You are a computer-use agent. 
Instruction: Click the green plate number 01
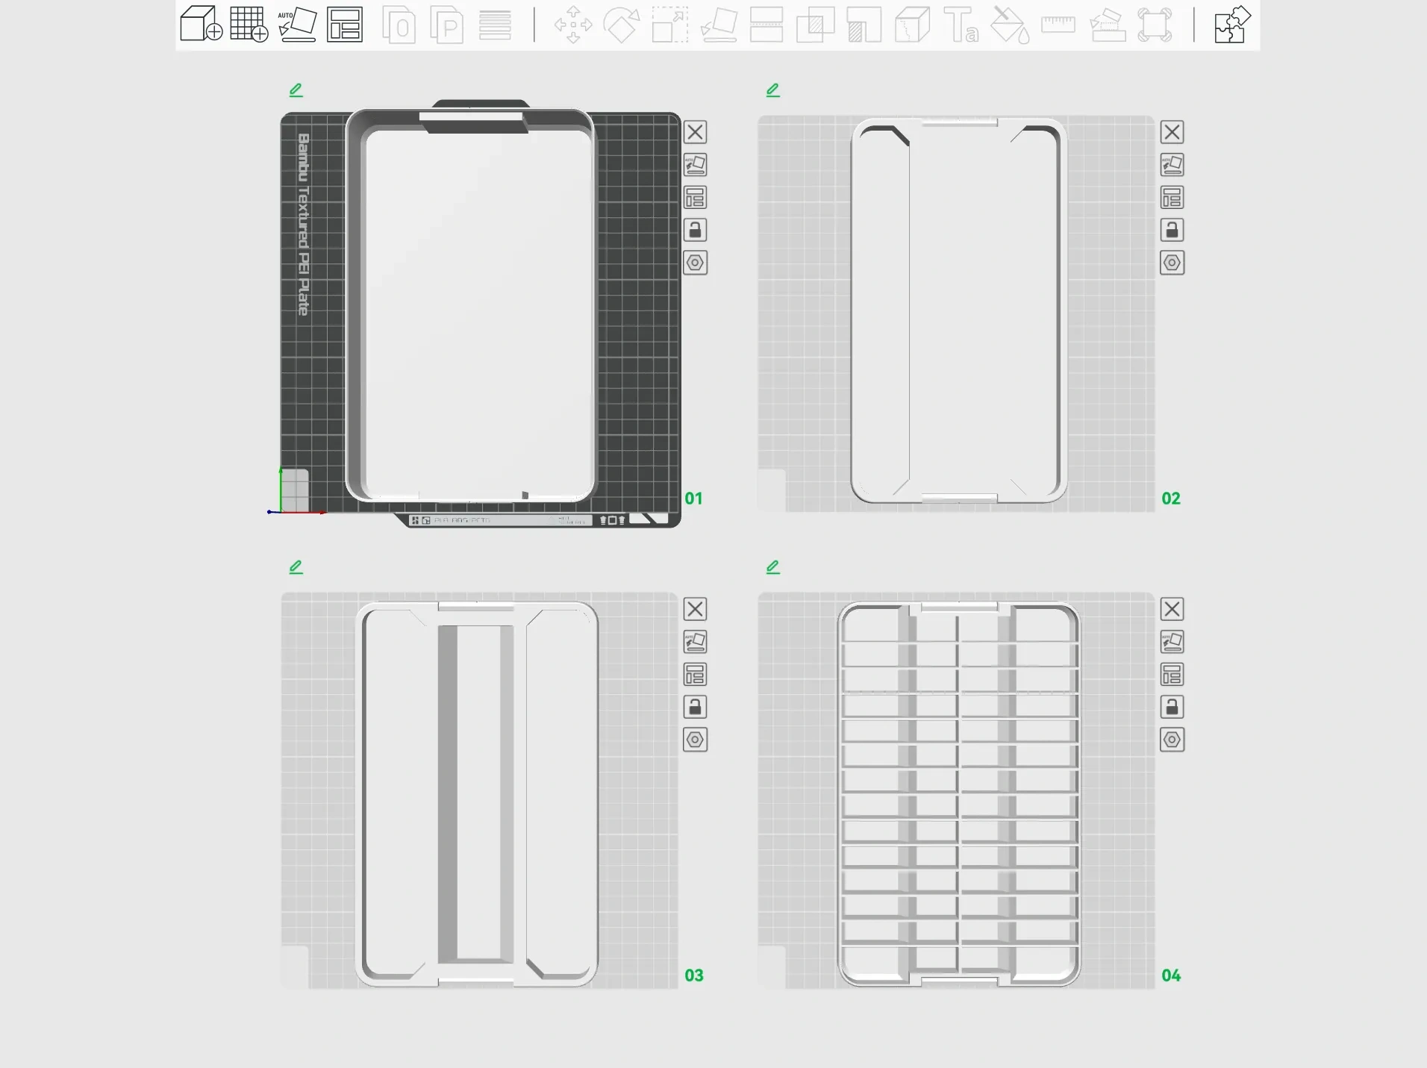pyautogui.click(x=694, y=499)
